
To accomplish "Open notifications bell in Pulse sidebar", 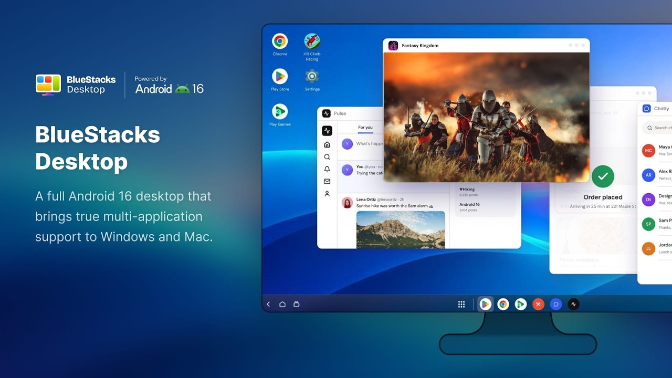I will point(327,169).
